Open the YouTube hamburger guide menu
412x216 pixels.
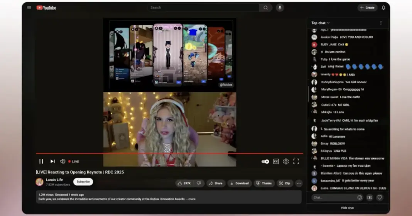coord(29,8)
